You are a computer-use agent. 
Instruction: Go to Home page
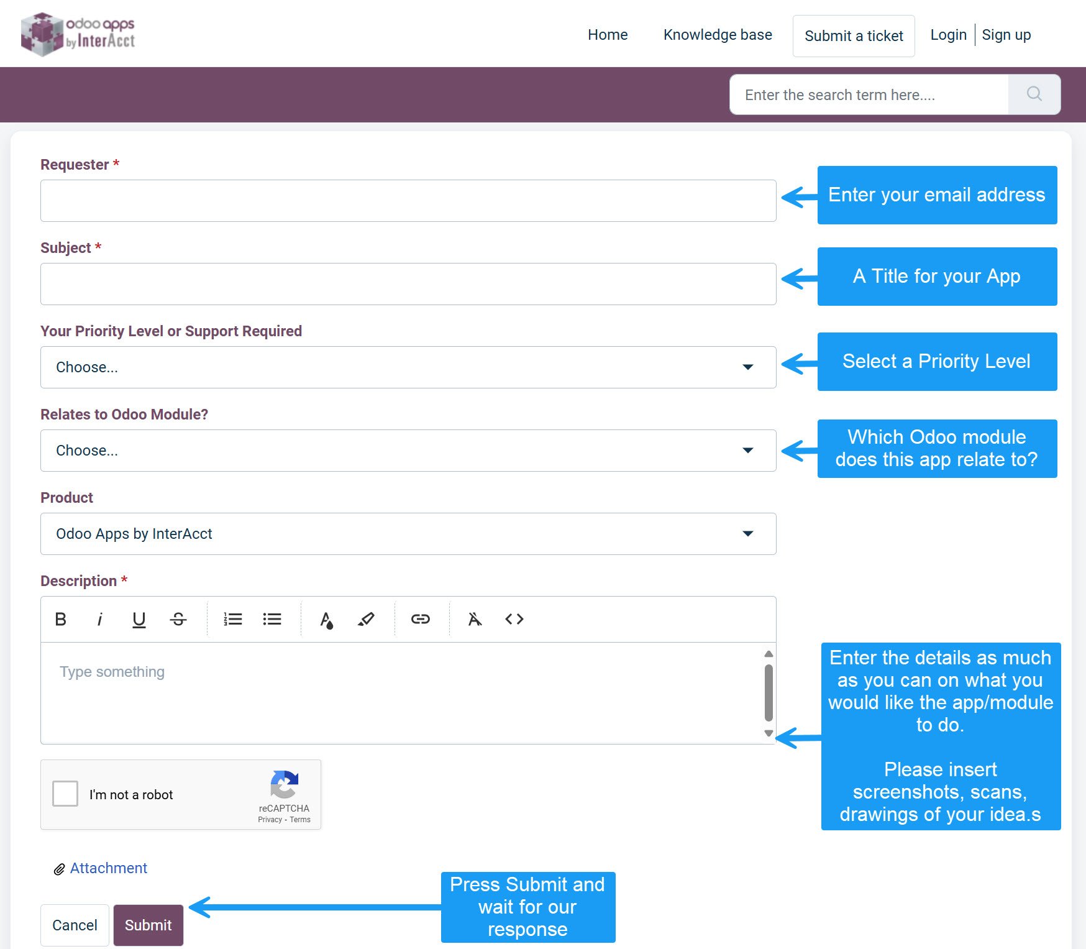pyautogui.click(x=608, y=35)
